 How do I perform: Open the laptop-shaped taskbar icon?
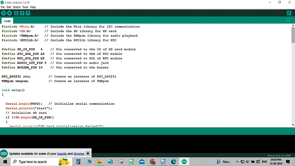pyautogui.click(x=89, y=162)
